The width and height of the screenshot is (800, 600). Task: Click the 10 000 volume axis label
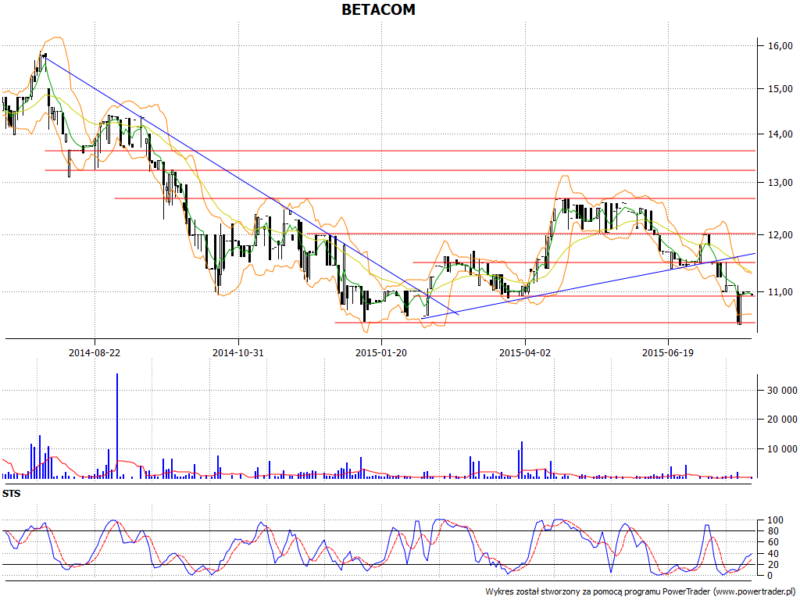(x=782, y=449)
